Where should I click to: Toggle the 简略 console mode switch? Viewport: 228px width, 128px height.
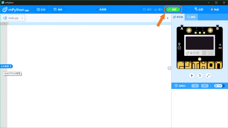point(219,86)
